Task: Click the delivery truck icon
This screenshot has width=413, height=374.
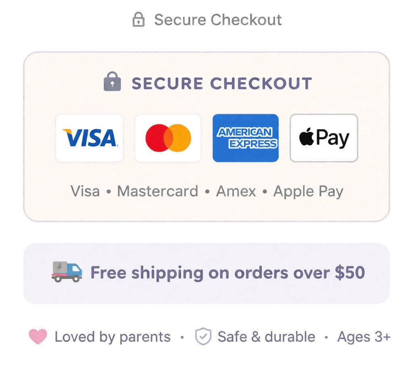Action: (67, 272)
